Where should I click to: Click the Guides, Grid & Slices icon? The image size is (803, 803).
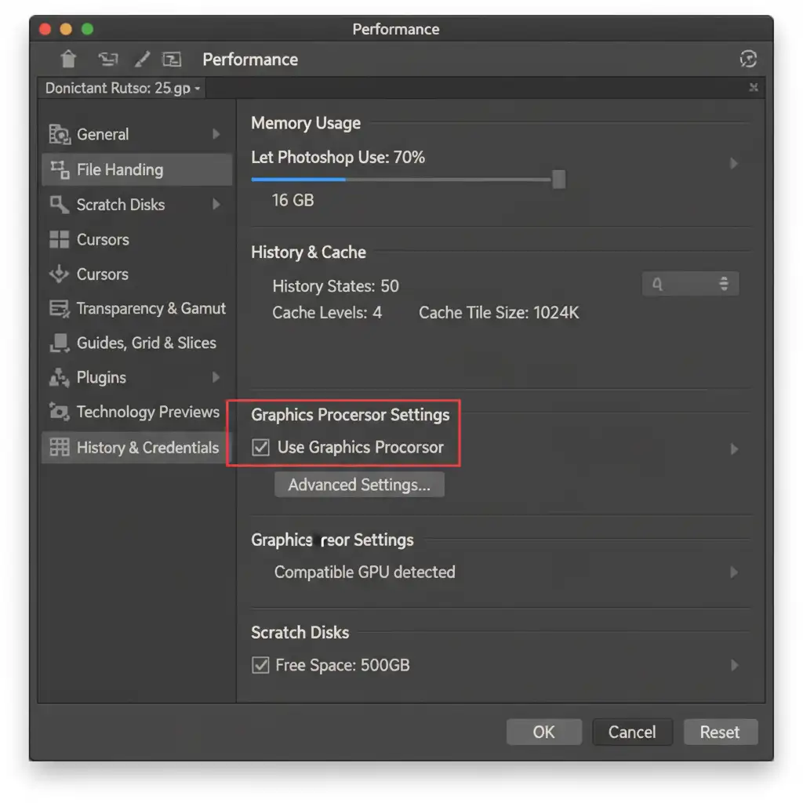coord(59,343)
